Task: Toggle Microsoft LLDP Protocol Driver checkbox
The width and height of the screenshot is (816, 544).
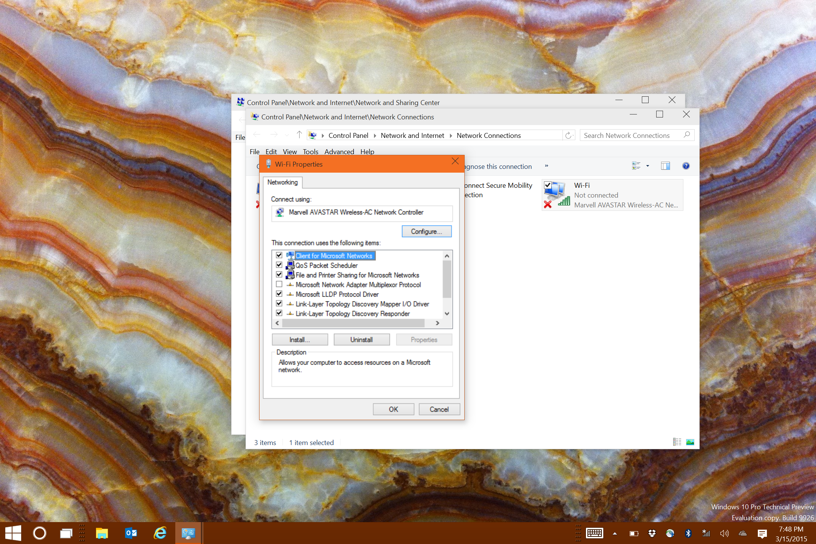Action: (279, 294)
